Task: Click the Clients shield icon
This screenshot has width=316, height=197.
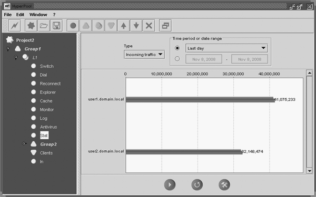Action: click(34, 152)
